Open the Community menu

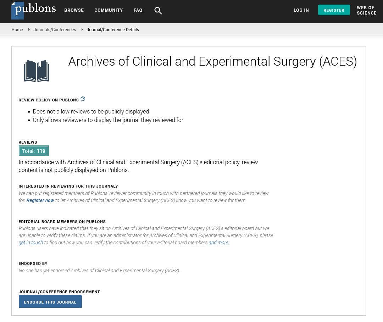[109, 10]
